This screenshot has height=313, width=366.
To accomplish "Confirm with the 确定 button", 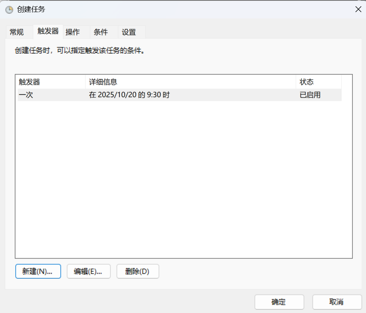I will point(279,302).
